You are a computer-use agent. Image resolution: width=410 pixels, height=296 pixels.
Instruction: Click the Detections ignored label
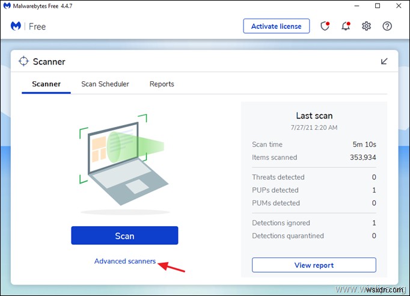click(x=281, y=223)
